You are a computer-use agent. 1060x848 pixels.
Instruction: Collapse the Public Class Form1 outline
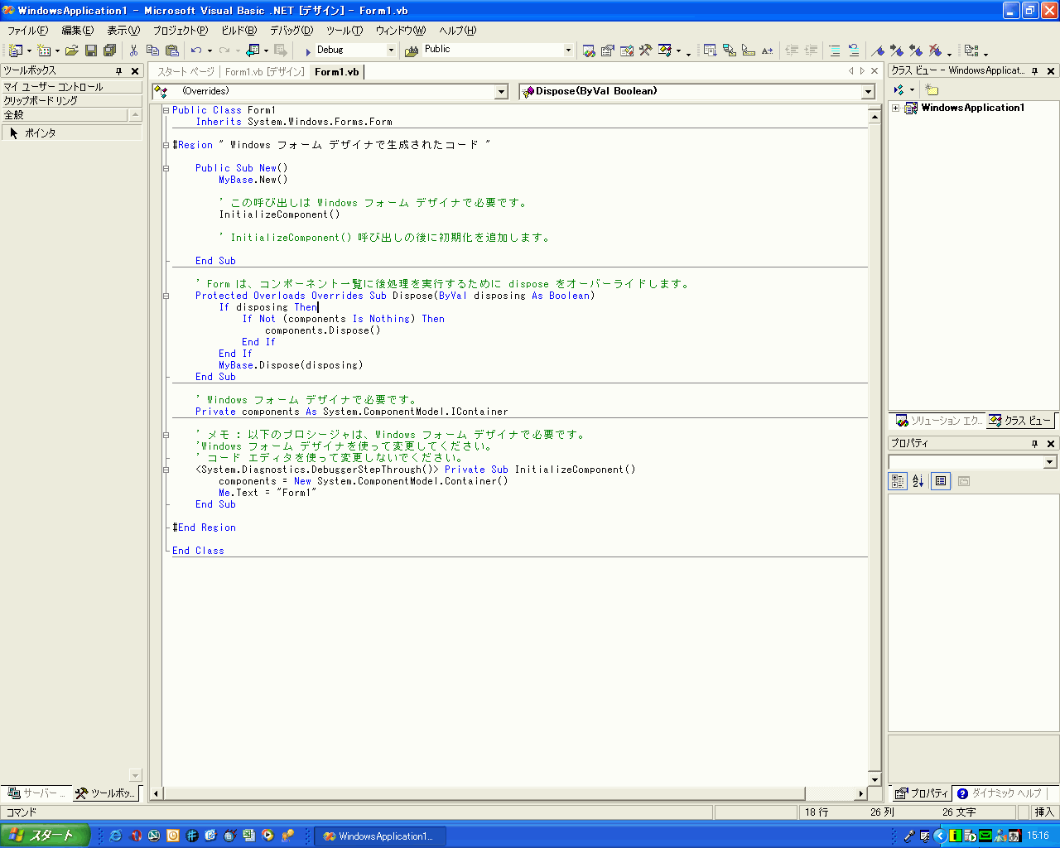[166, 110]
